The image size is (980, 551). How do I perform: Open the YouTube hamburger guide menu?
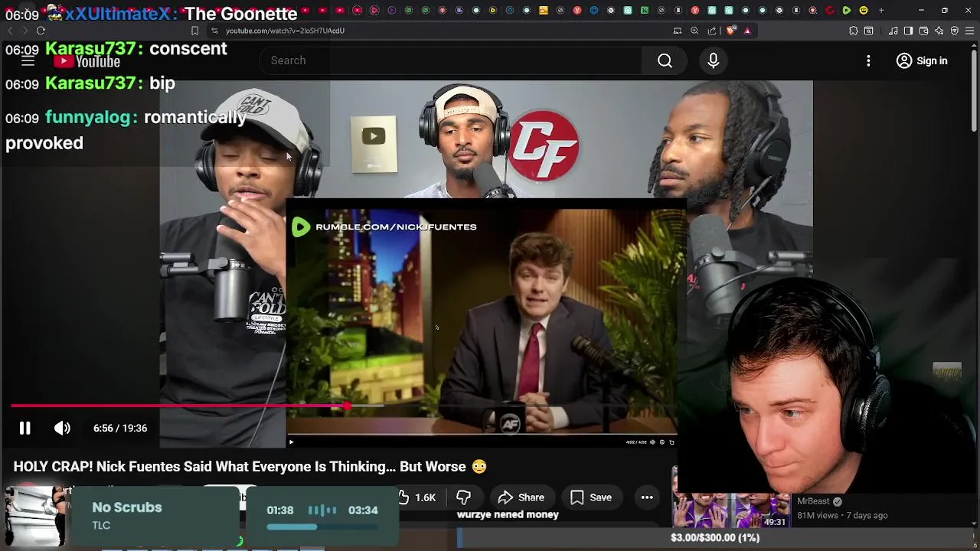28,61
